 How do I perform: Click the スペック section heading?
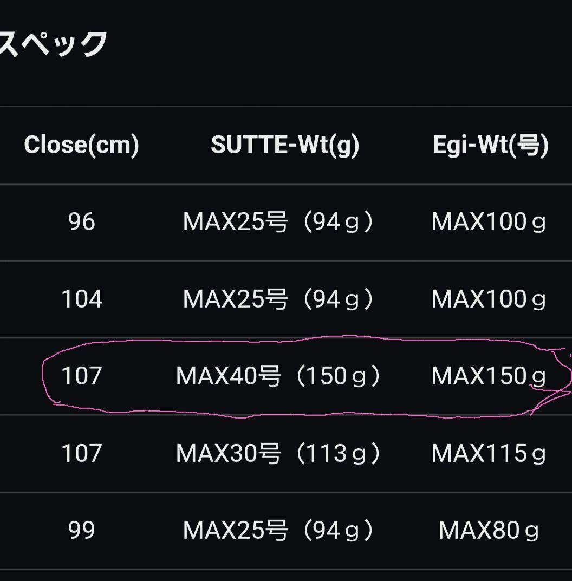[53, 44]
